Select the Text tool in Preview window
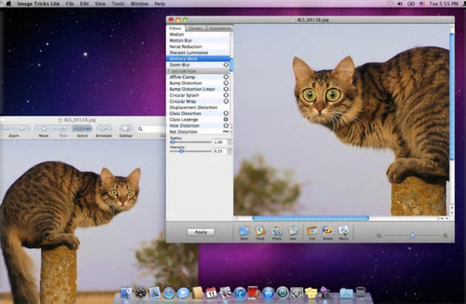This screenshot has height=304, width=466. pos(63,128)
